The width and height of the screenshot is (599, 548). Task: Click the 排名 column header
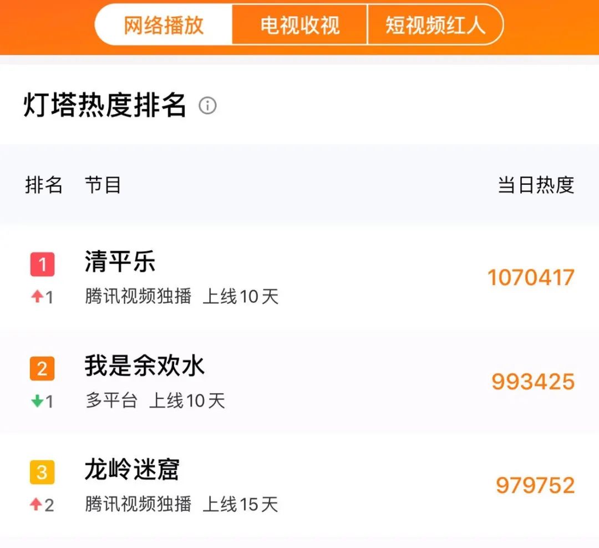[44, 185]
